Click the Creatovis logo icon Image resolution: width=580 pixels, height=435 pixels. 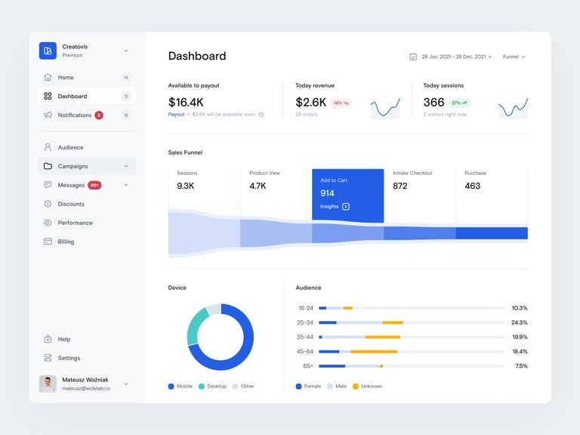[x=48, y=51]
